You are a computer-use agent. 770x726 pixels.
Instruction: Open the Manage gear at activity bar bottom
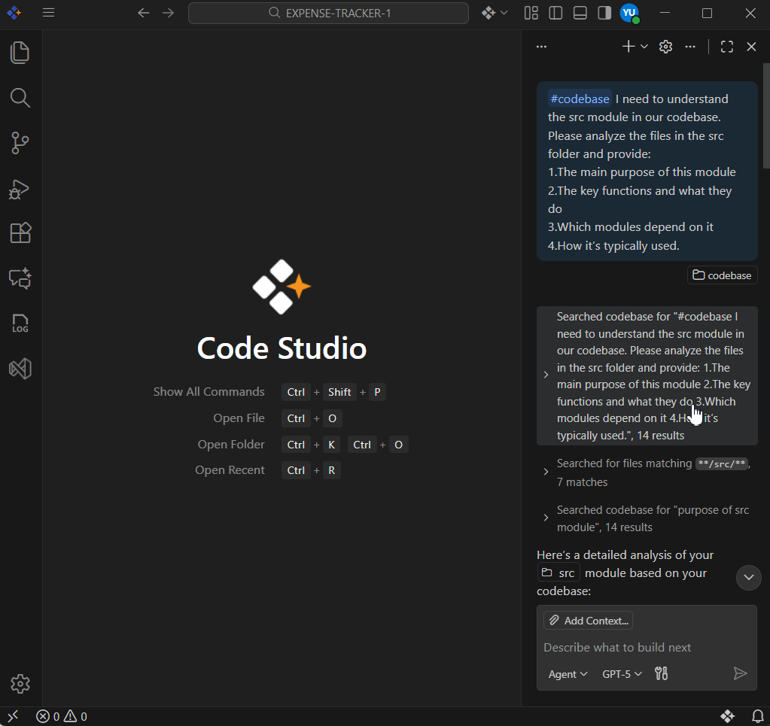20,684
